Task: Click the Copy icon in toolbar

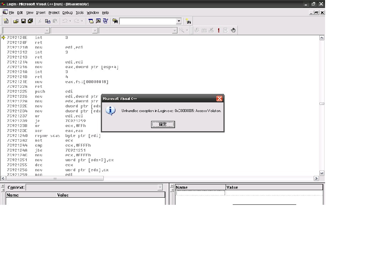Action: (47, 21)
